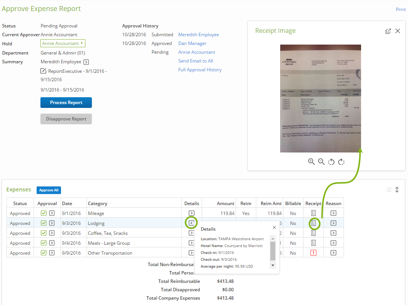Close the Receipt Image panel
The image size is (408, 305).
point(398,31)
